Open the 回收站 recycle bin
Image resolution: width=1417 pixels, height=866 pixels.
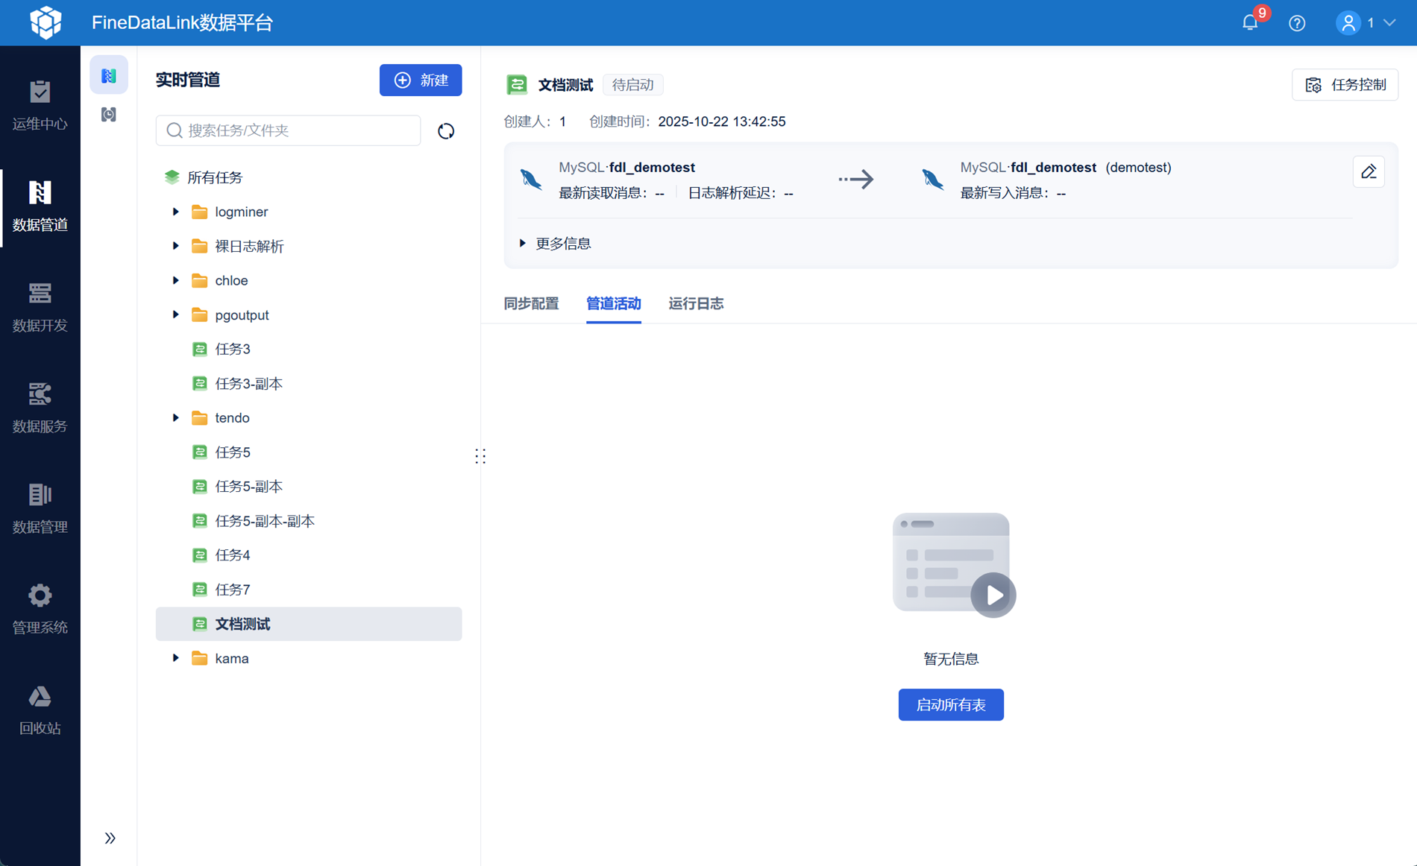(x=40, y=709)
